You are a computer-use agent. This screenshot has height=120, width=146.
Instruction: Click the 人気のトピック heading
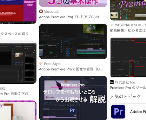coord(125,97)
